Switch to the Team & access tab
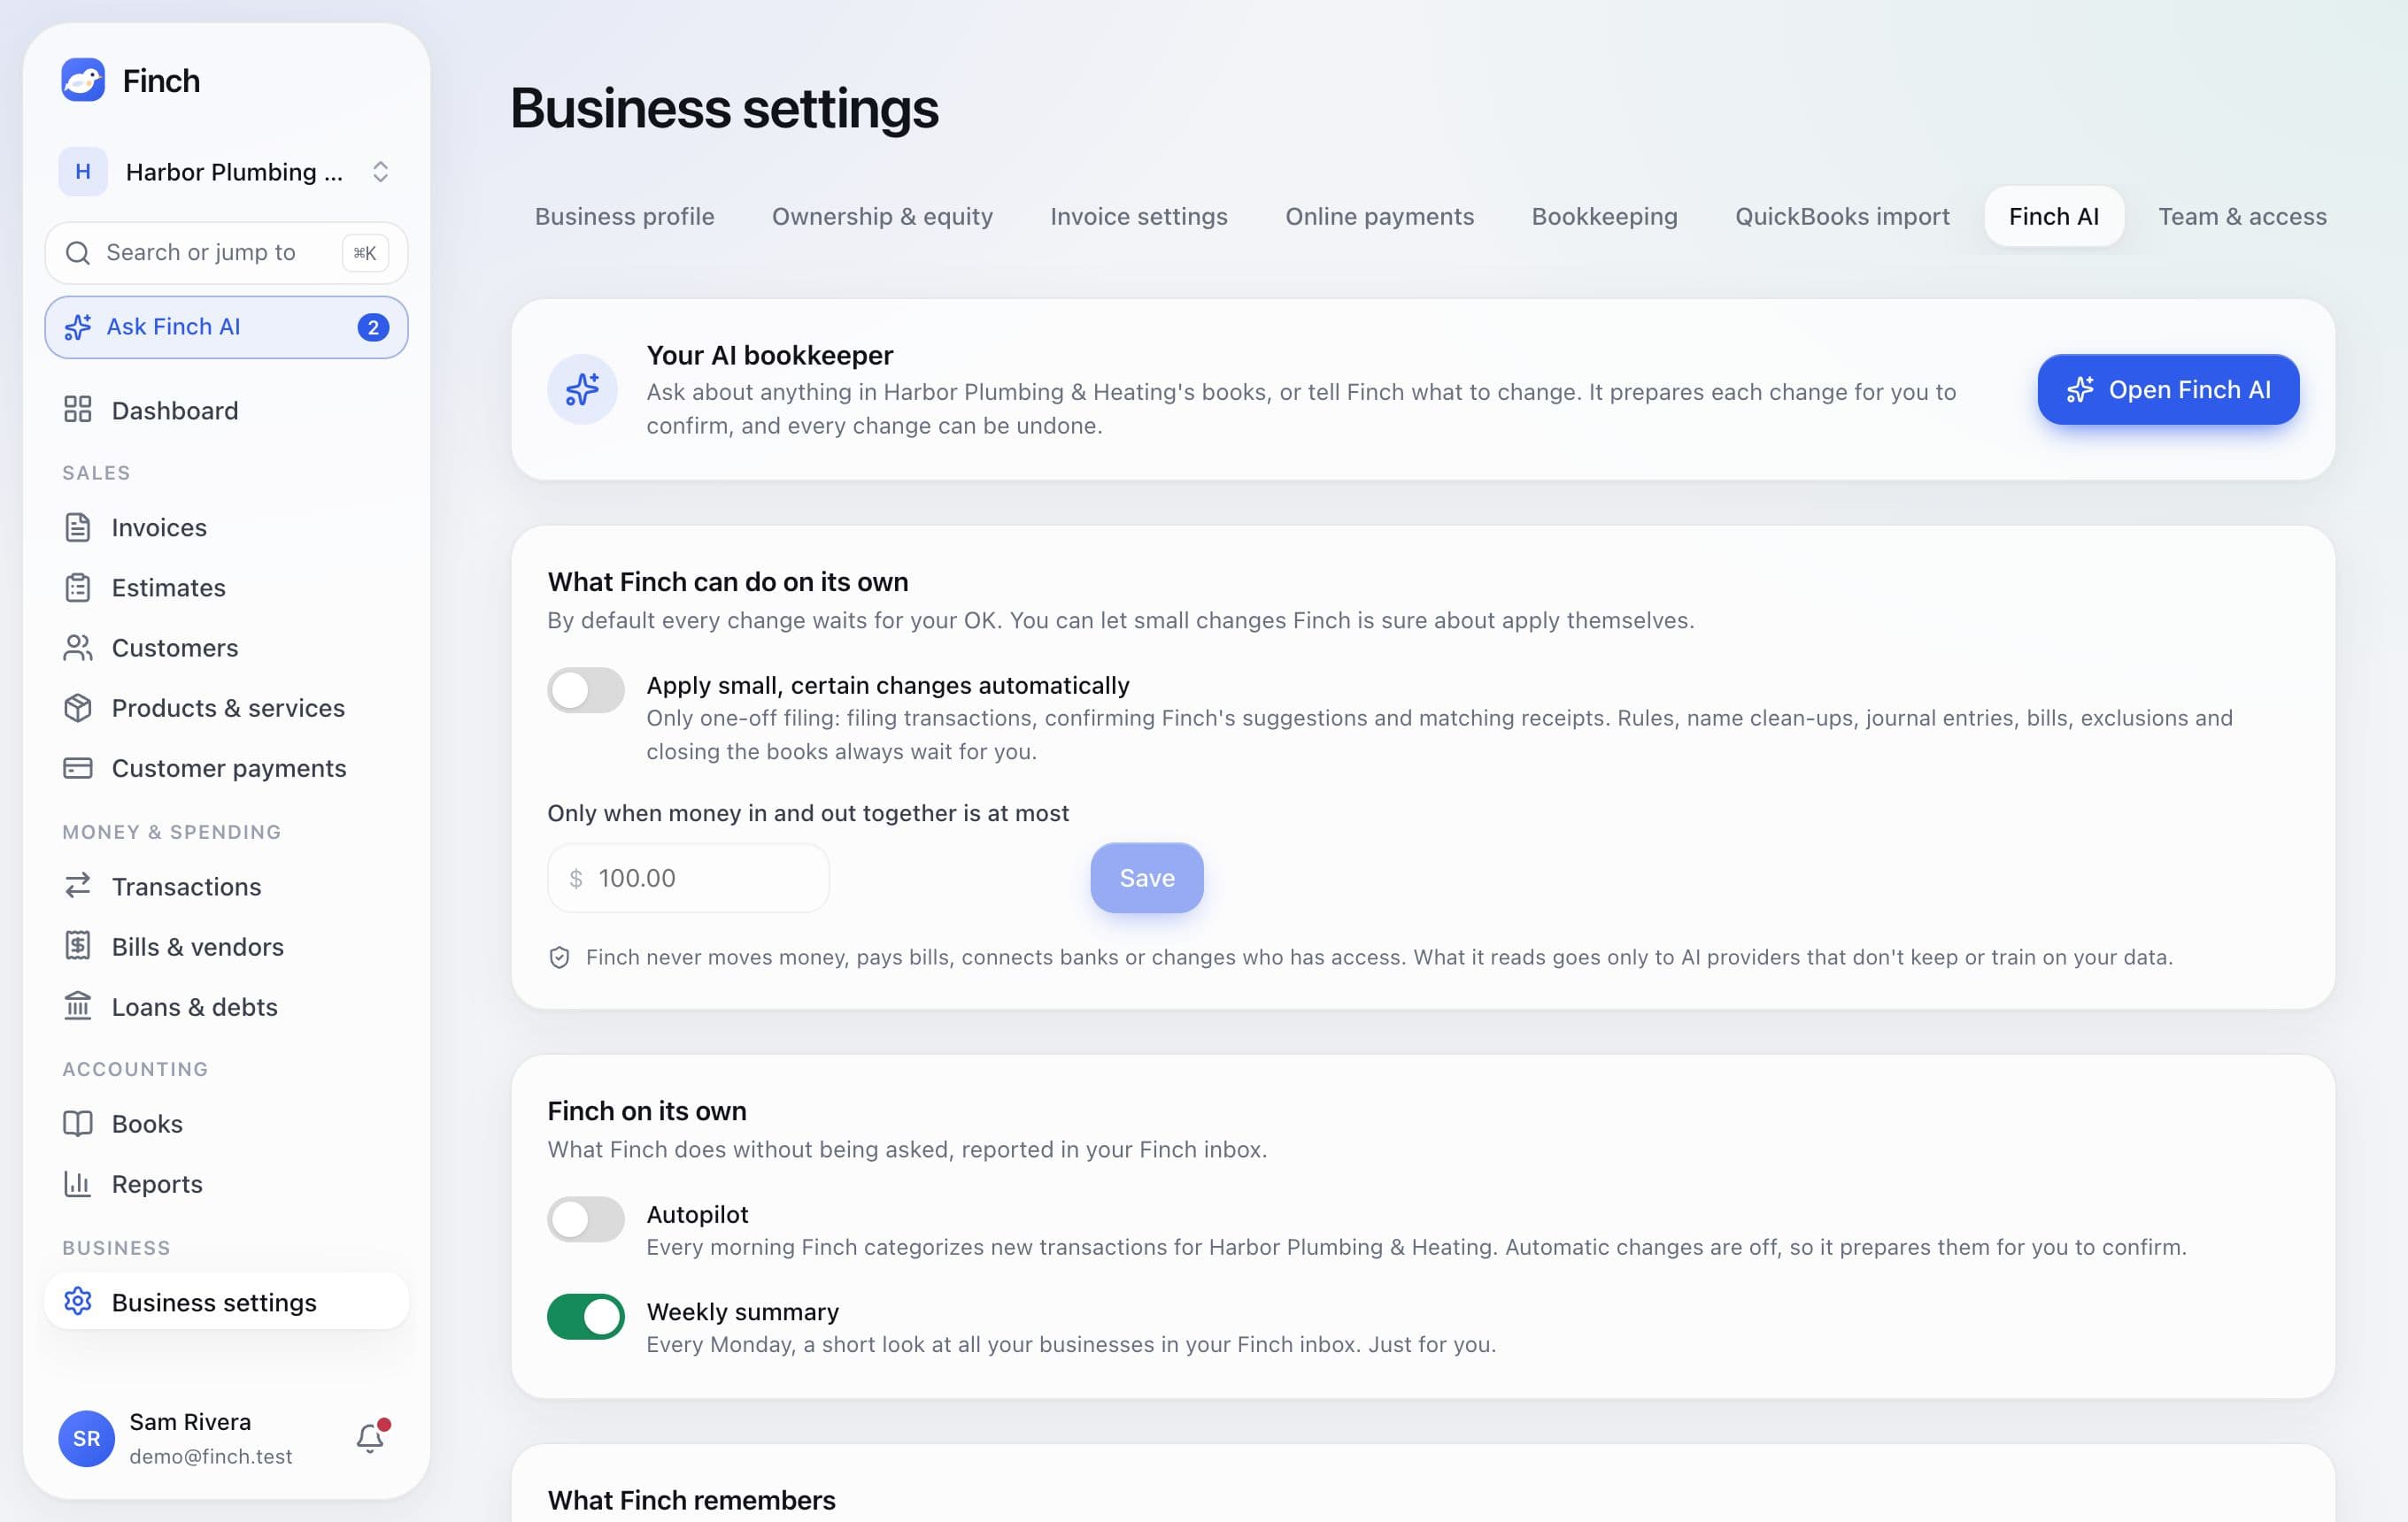2408x1522 pixels. [2242, 216]
